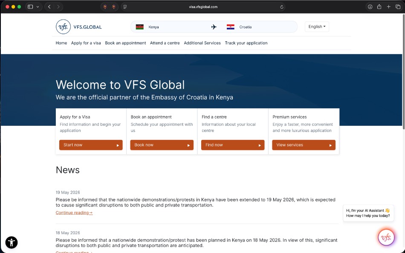Open Attend a centre menu
The height and width of the screenshot is (253, 405).
(165, 43)
